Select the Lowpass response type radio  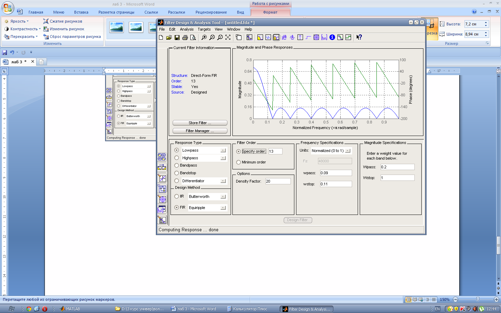pos(177,150)
